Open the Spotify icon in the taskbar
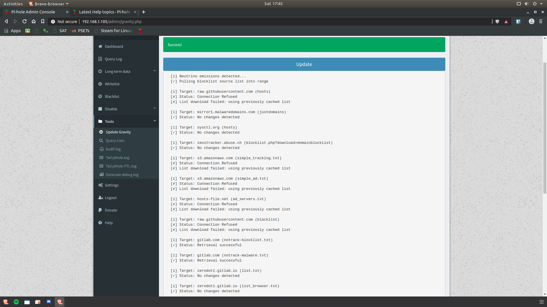Viewport: 547px width, 307px height. [16, 302]
